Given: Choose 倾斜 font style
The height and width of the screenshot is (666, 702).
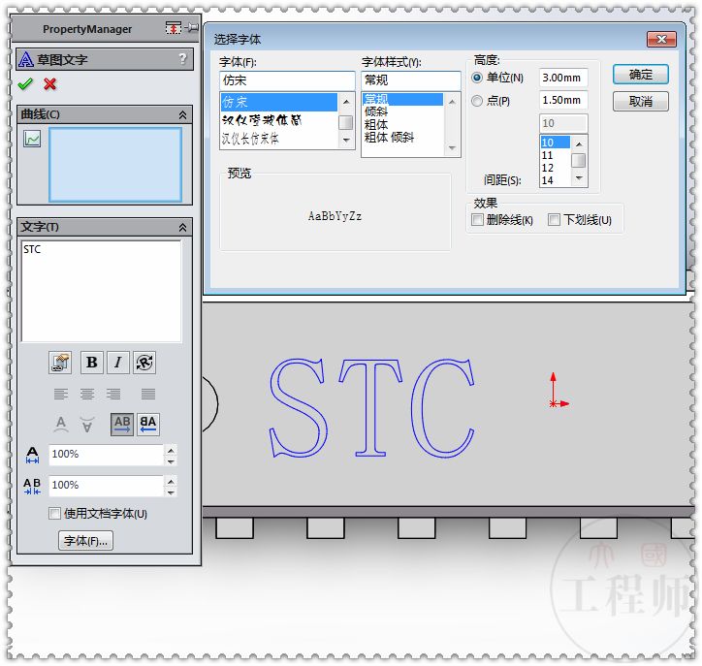Looking at the screenshot, I should pos(402,111).
